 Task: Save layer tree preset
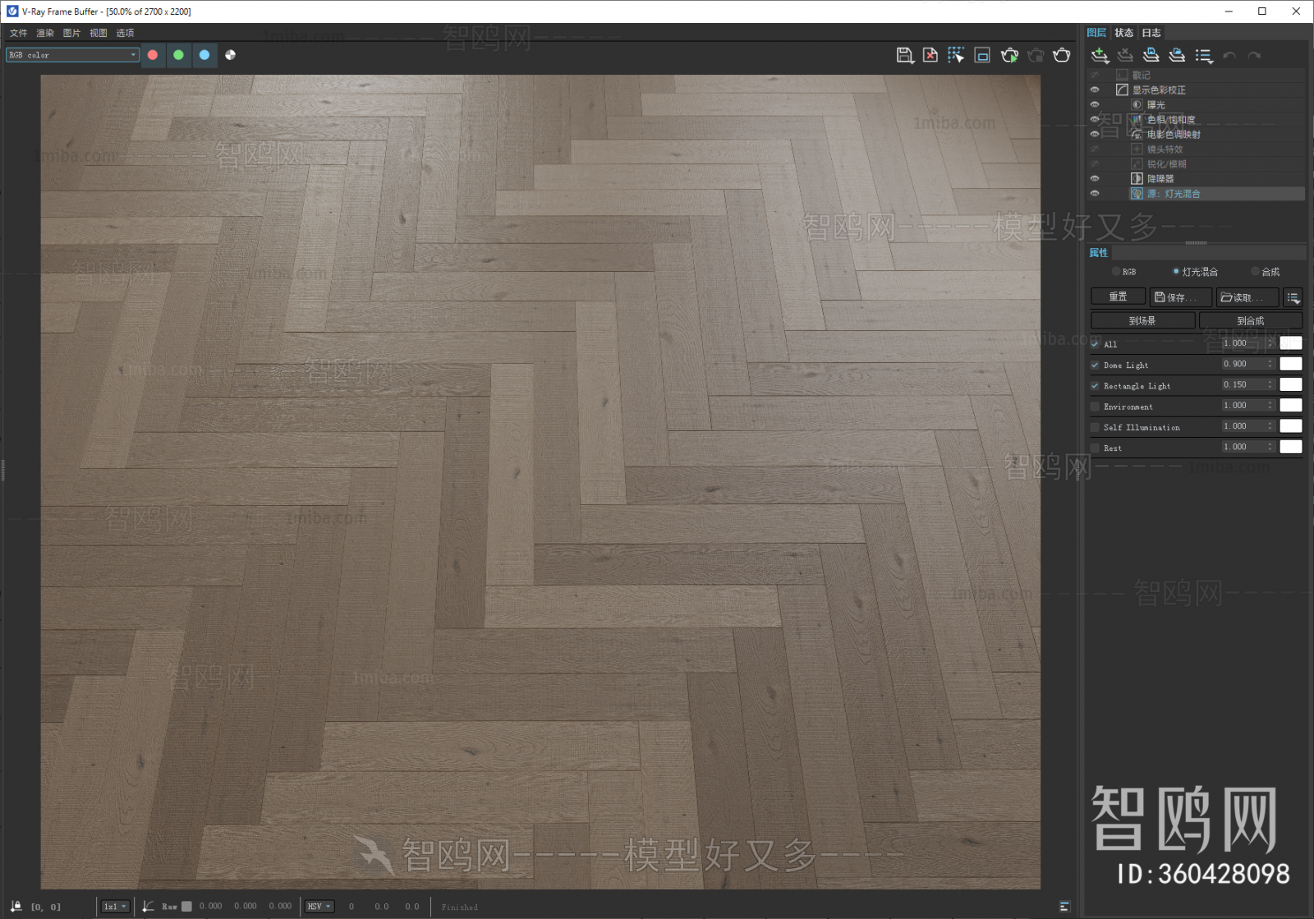coord(1151,55)
